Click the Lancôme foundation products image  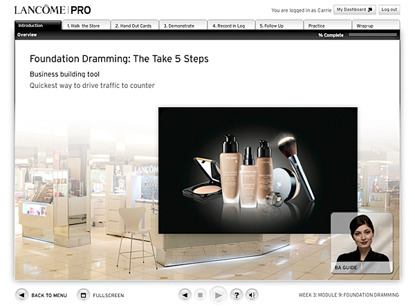258,170
